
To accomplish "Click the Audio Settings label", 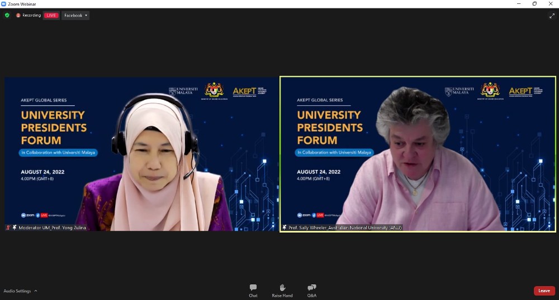I will [17, 291].
